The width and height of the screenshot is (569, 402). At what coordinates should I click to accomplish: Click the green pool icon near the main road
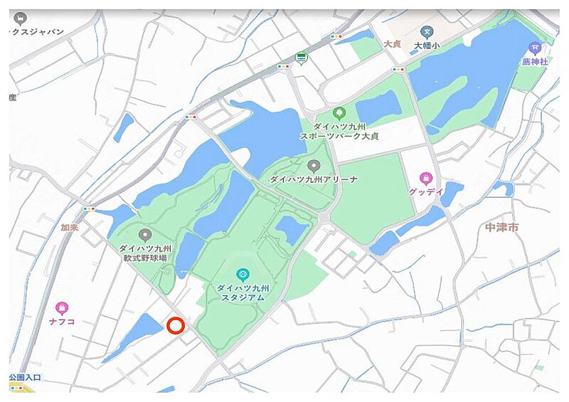point(301,58)
